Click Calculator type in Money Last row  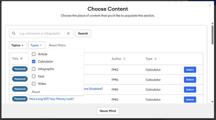[x=153, y=99]
